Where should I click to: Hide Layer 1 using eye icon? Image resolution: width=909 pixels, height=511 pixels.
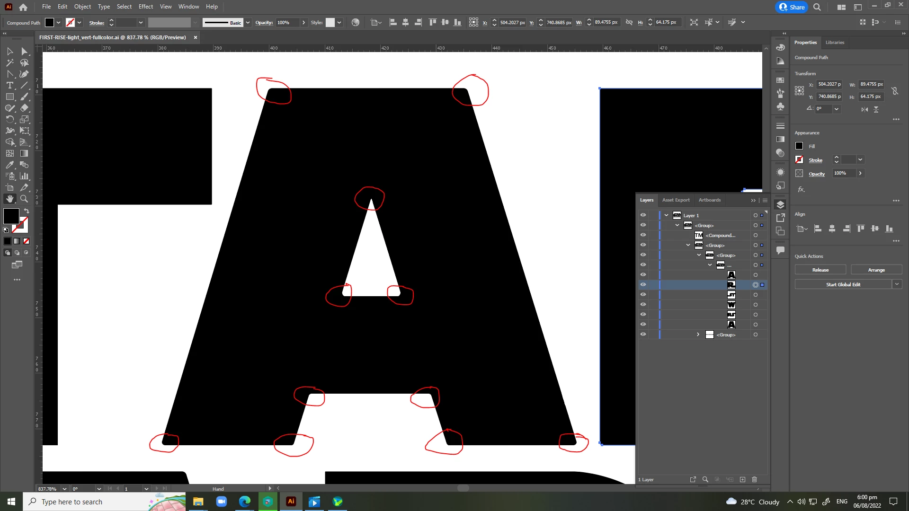(x=643, y=215)
